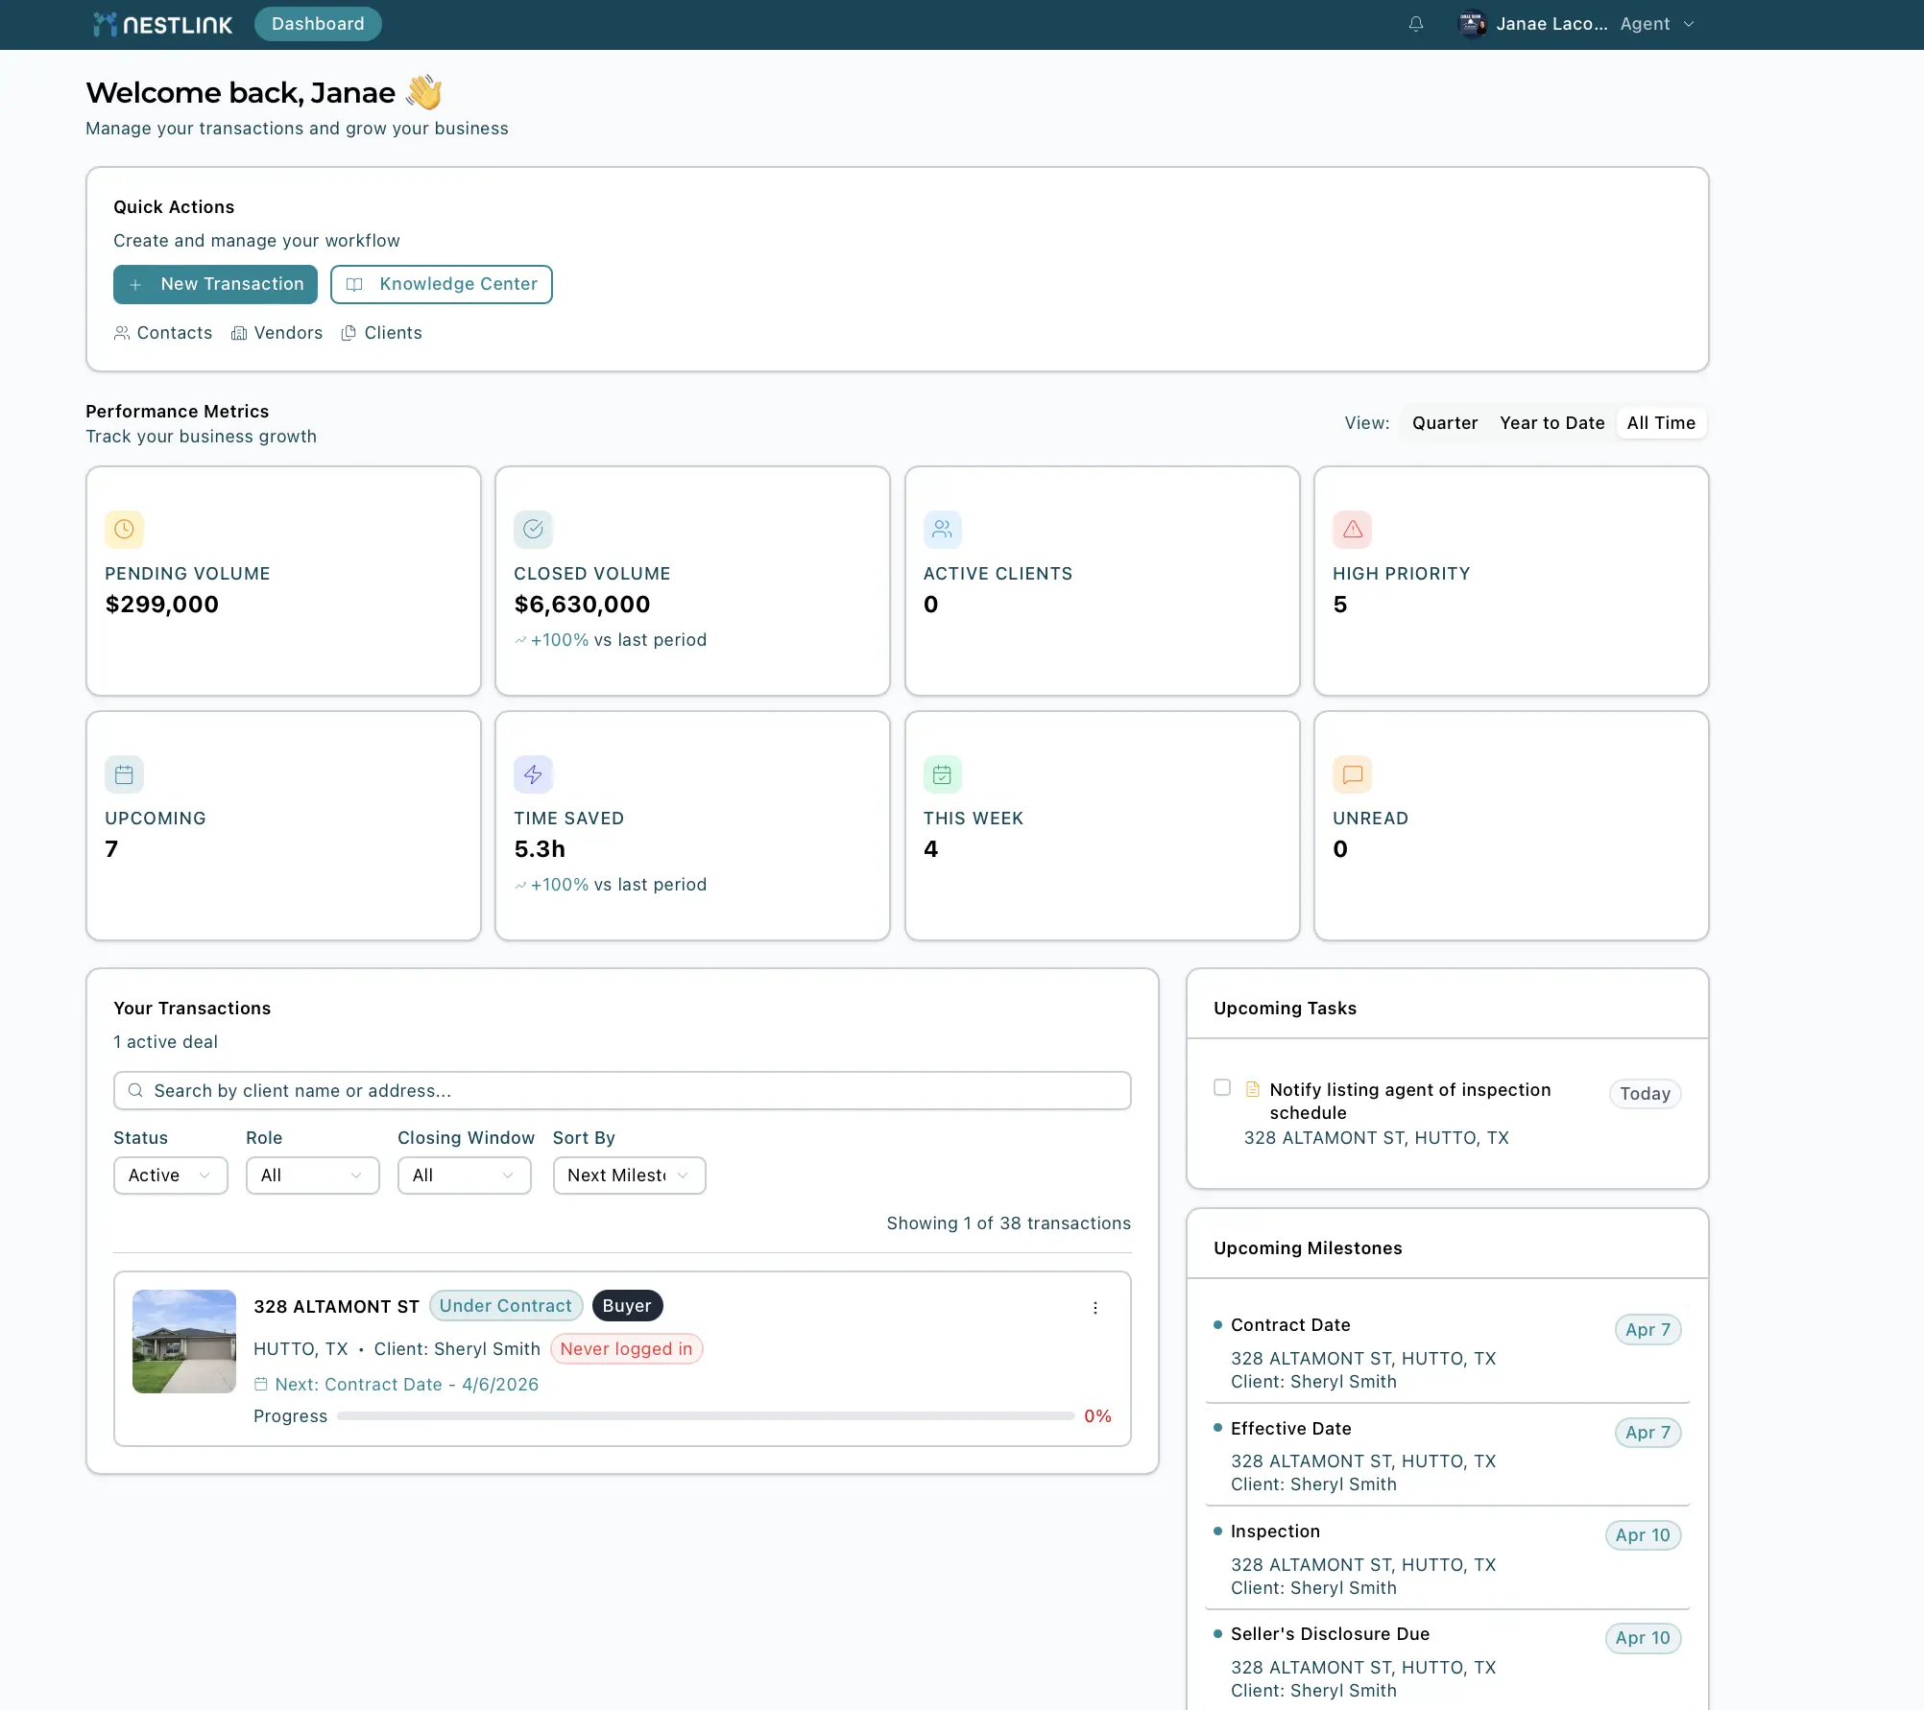This screenshot has width=1924, height=1710.
Task: Open the Dashboard tab in header
Action: [x=318, y=24]
